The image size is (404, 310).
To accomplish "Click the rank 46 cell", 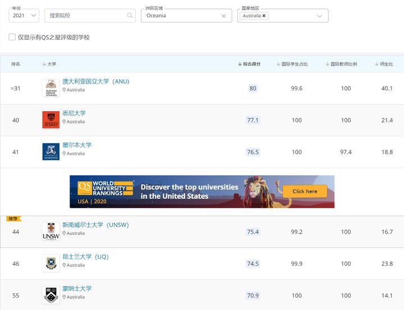I will [16, 263].
